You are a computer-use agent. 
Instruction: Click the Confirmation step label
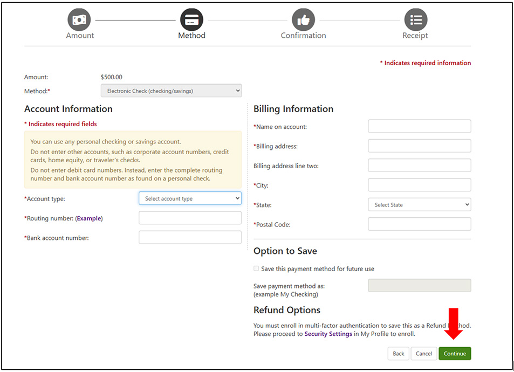coord(303,36)
